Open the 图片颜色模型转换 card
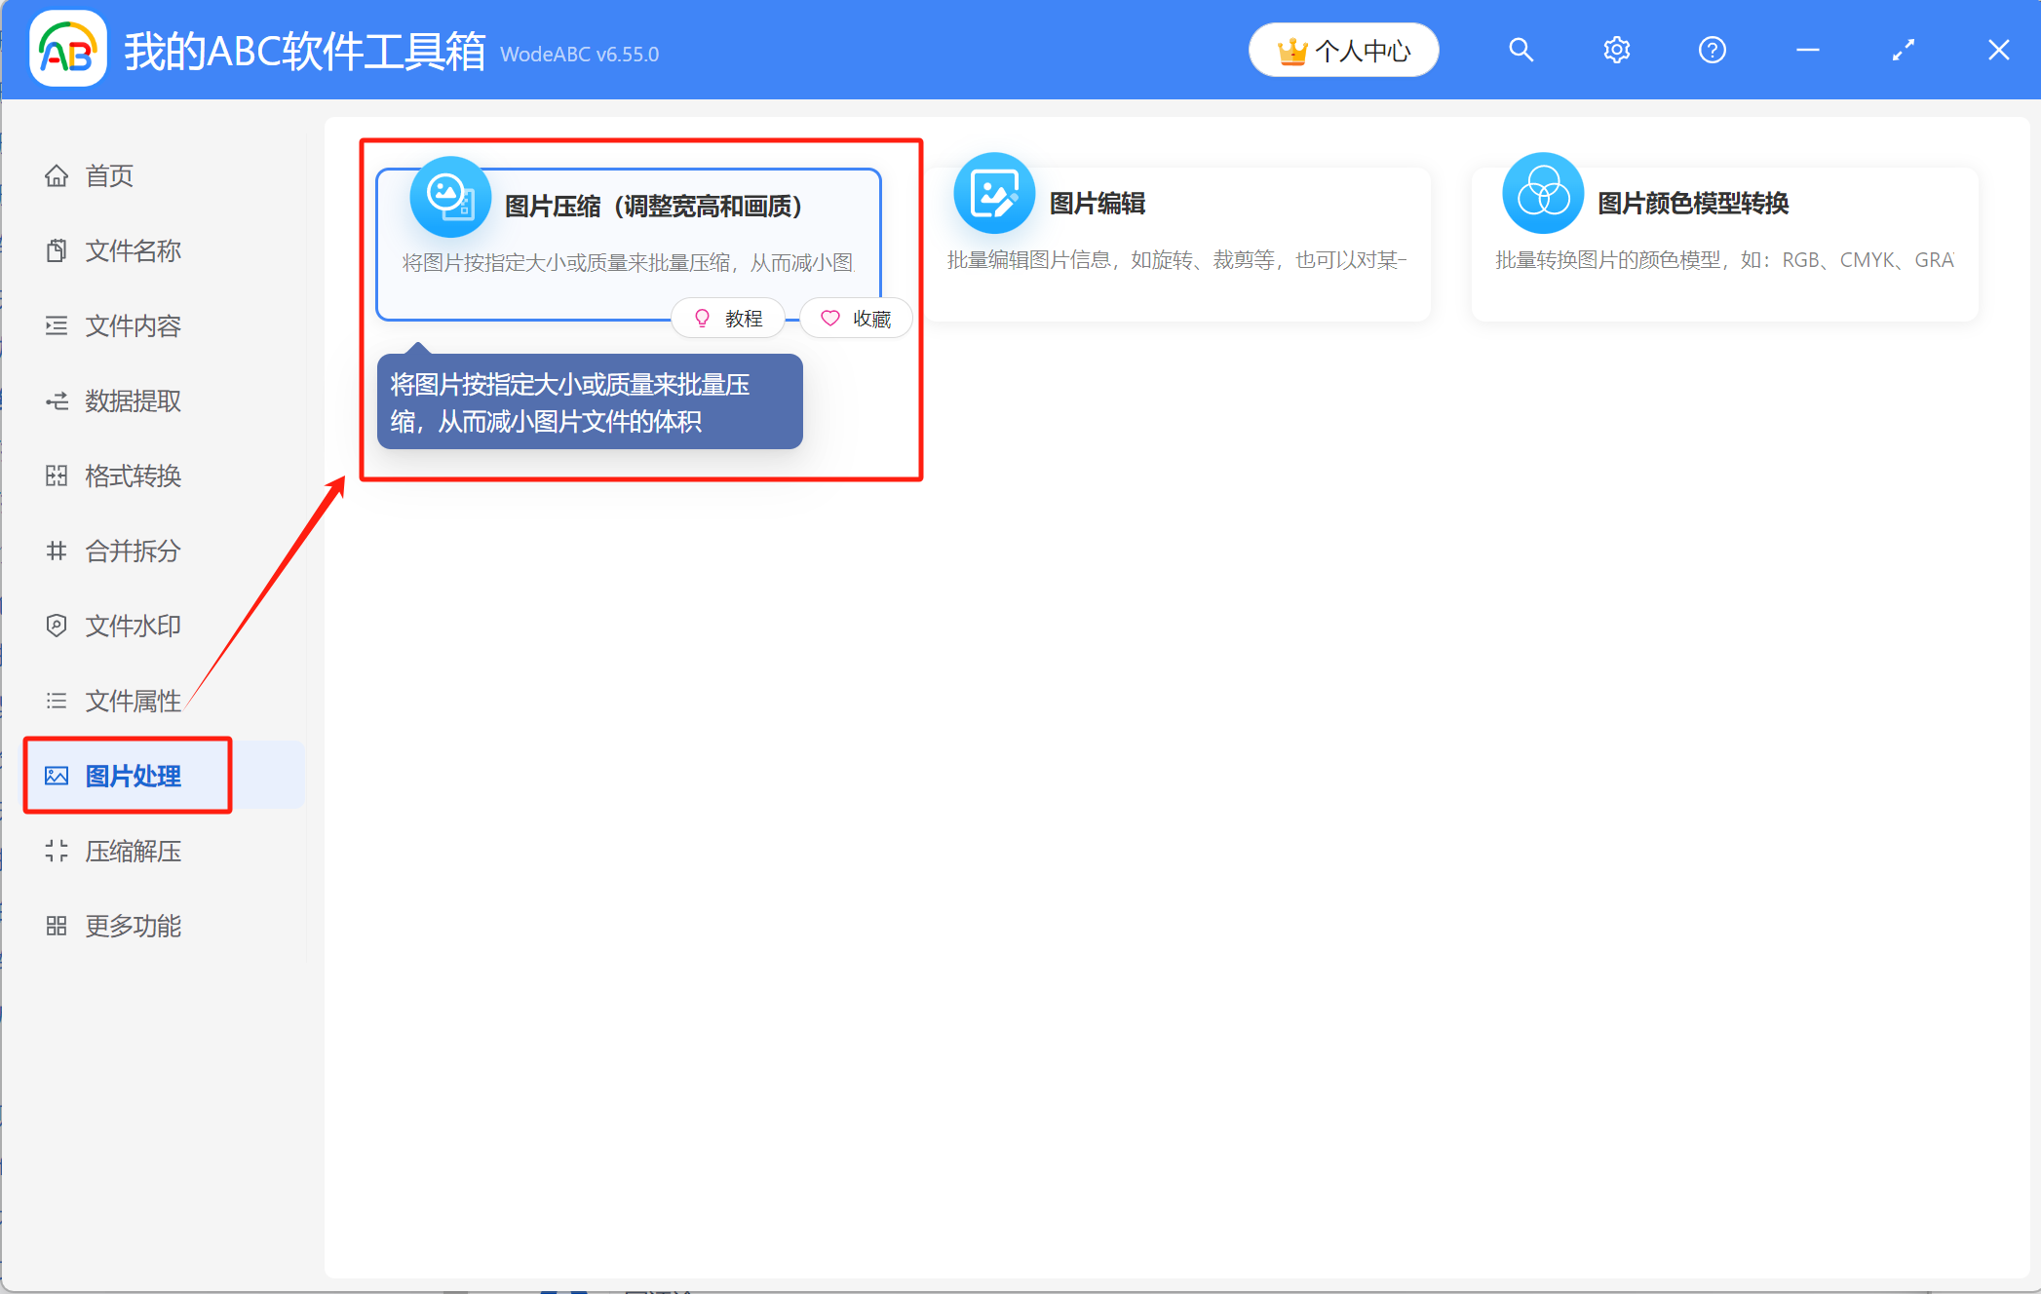2041x1294 pixels. click(1723, 244)
